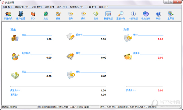Click the 现金 balance value 1.00
Screen dimensions: 183x110
point(49,39)
